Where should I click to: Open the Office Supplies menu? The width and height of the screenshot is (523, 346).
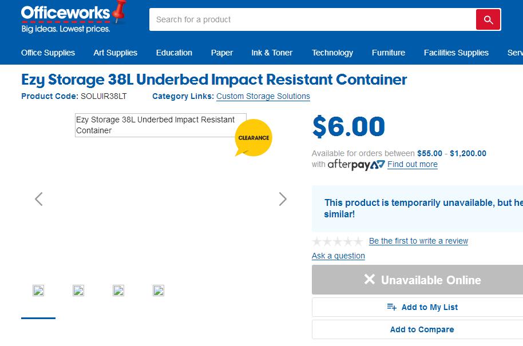tap(48, 53)
